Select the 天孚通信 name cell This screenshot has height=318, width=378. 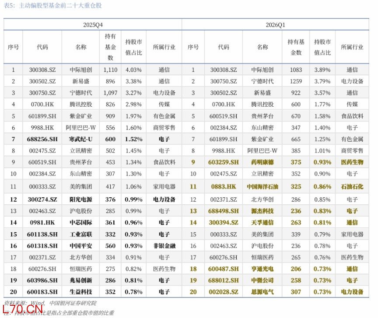(262, 223)
